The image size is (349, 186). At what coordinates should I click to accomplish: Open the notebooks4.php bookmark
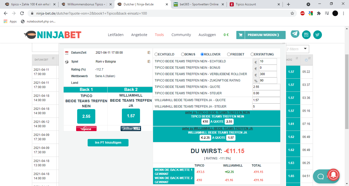38,21
